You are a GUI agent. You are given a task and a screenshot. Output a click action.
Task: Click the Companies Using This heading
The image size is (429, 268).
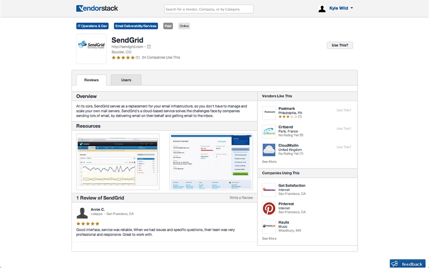pyautogui.click(x=281, y=173)
